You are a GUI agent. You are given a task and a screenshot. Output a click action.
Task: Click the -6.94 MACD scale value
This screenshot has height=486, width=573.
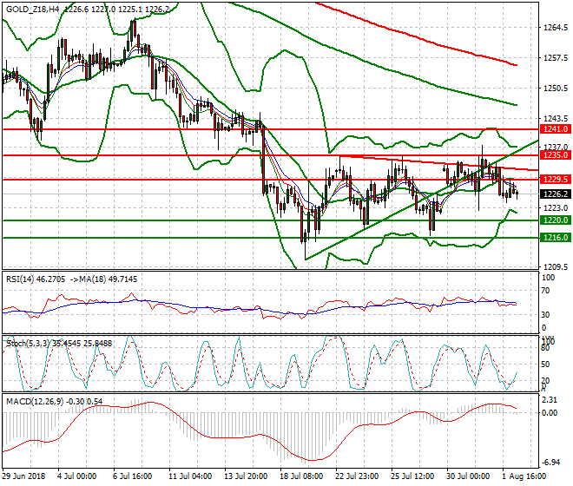pos(550,463)
